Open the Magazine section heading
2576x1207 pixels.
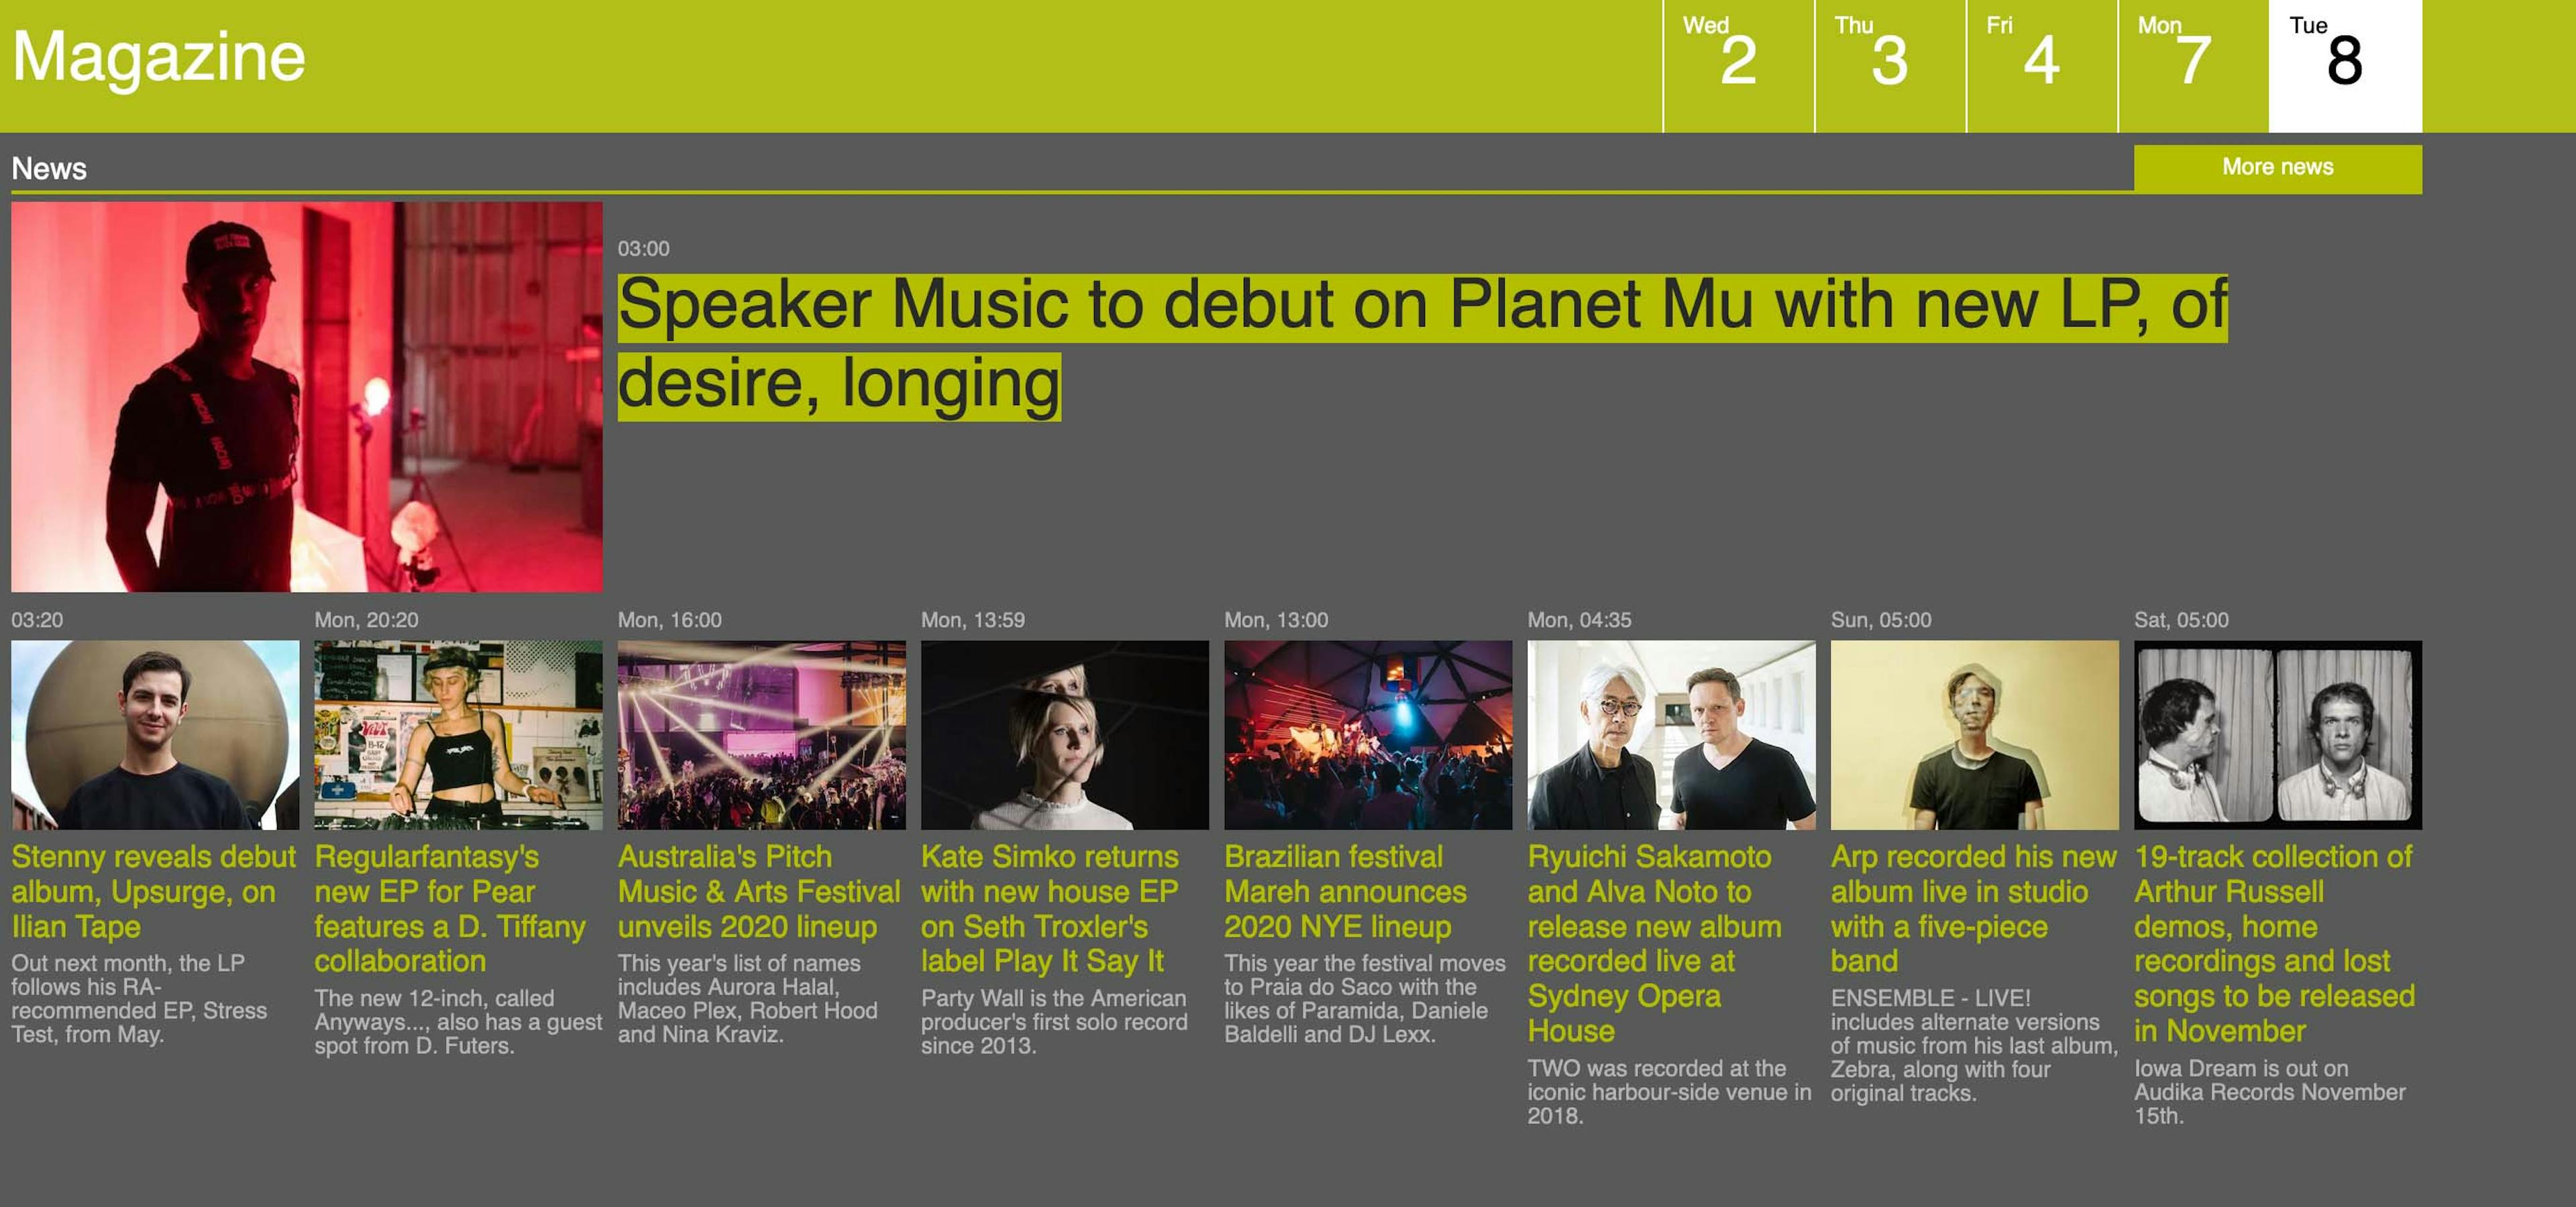coord(158,57)
